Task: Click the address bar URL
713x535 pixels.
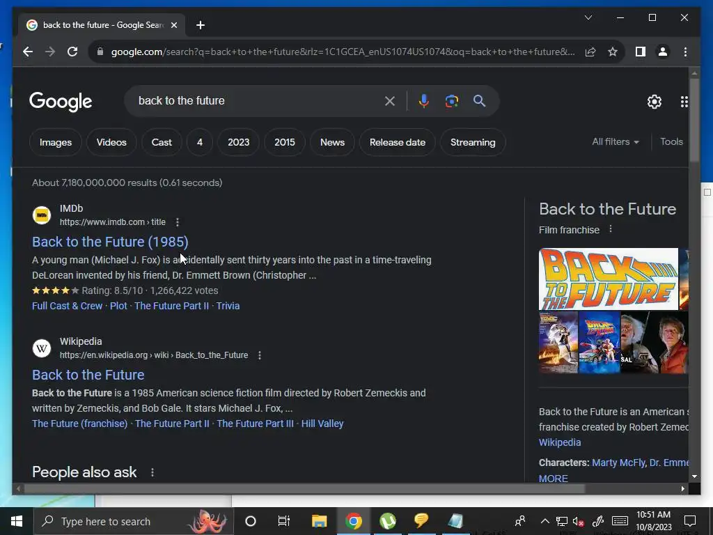Action: point(343,52)
